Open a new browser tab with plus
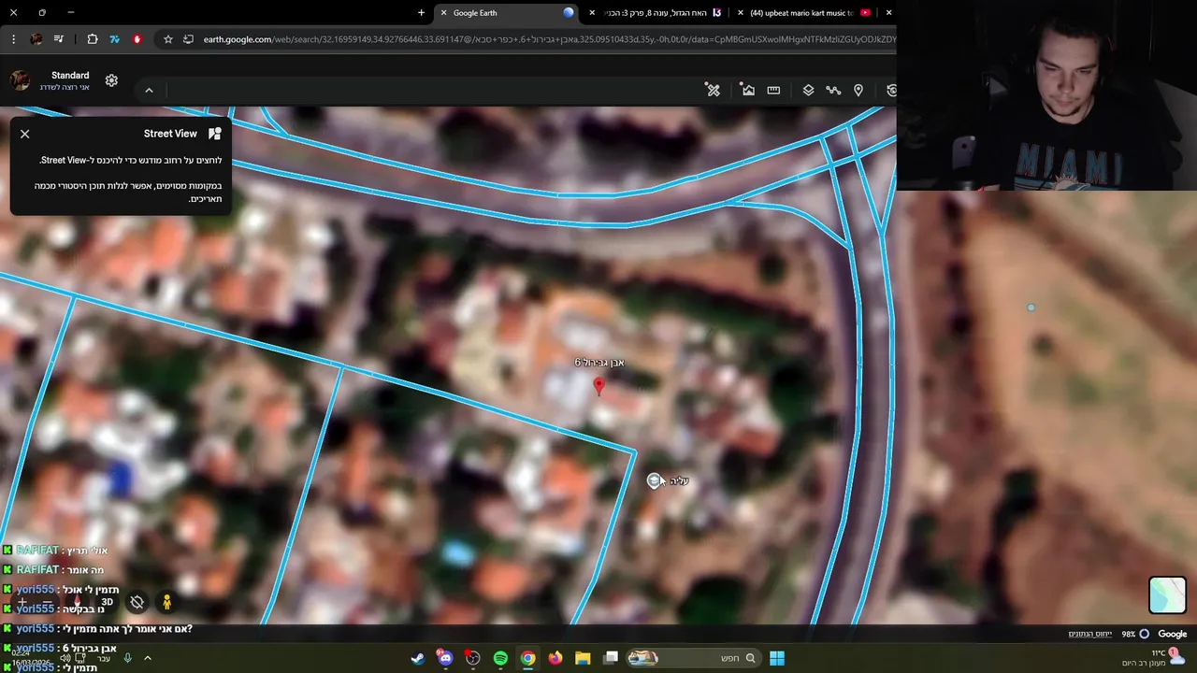This screenshot has width=1197, height=673. click(x=421, y=12)
